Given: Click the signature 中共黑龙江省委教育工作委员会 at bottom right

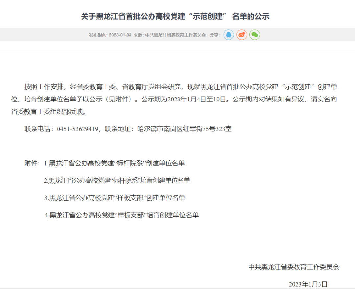Looking at the screenshot, I should 294,267.
